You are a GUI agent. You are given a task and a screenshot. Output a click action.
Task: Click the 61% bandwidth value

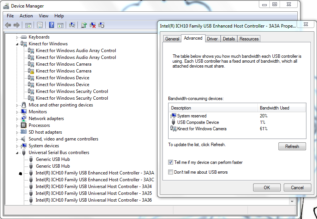(264, 129)
